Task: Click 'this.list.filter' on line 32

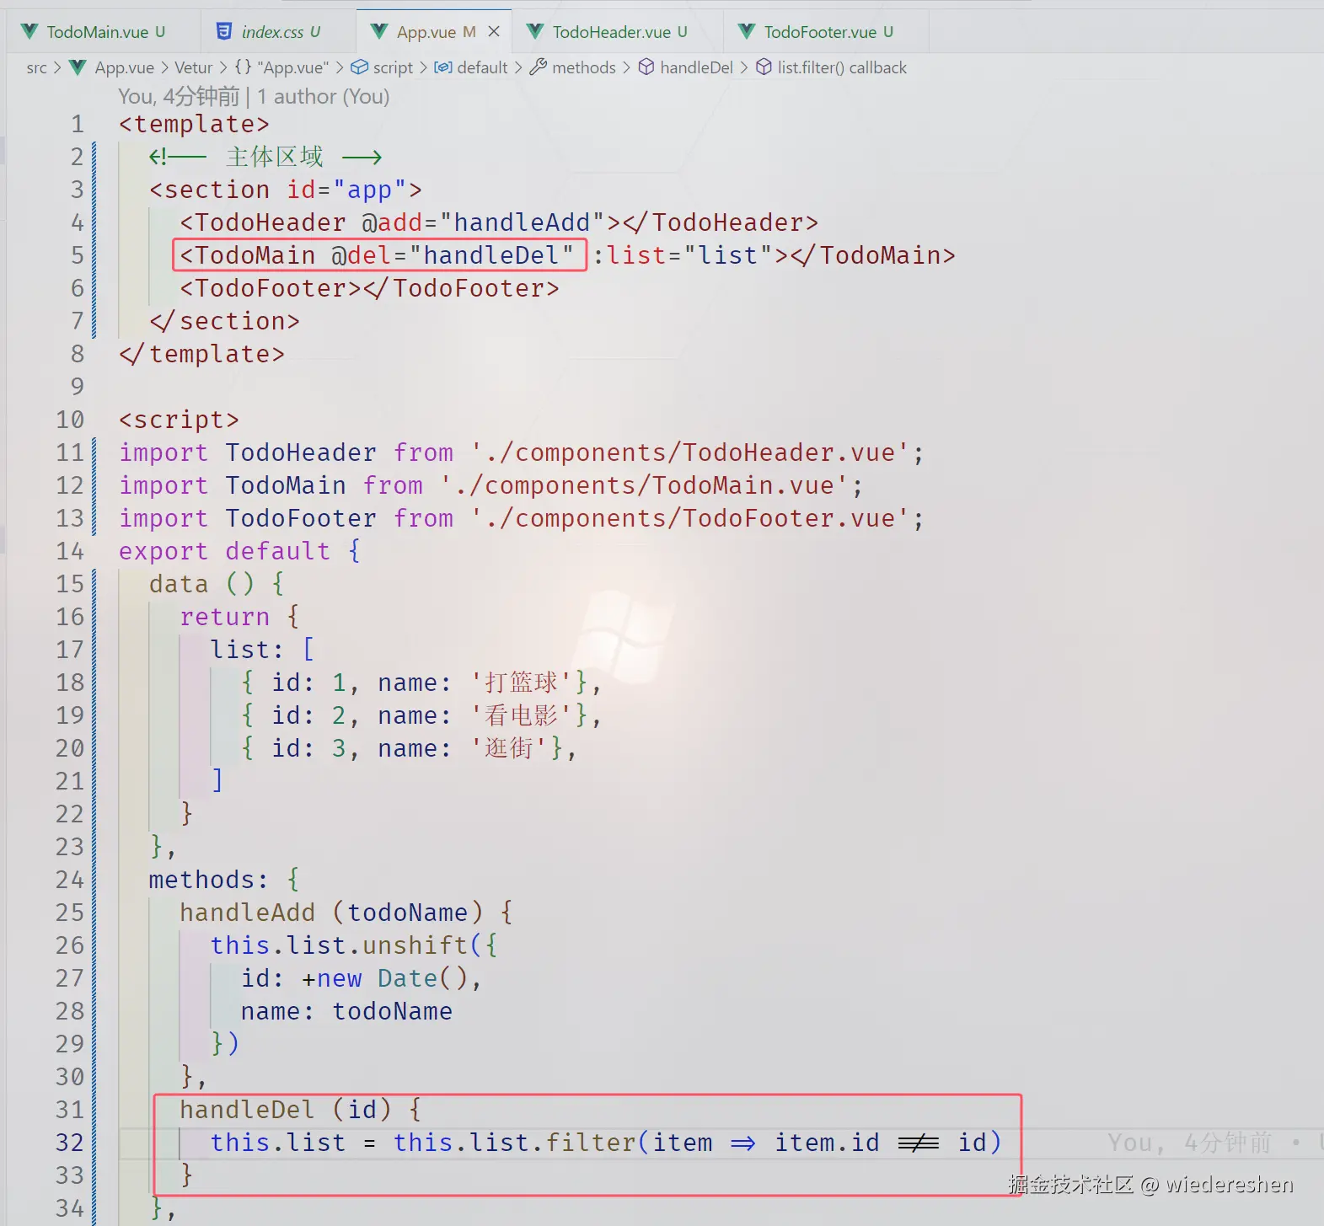Action: point(515,1143)
